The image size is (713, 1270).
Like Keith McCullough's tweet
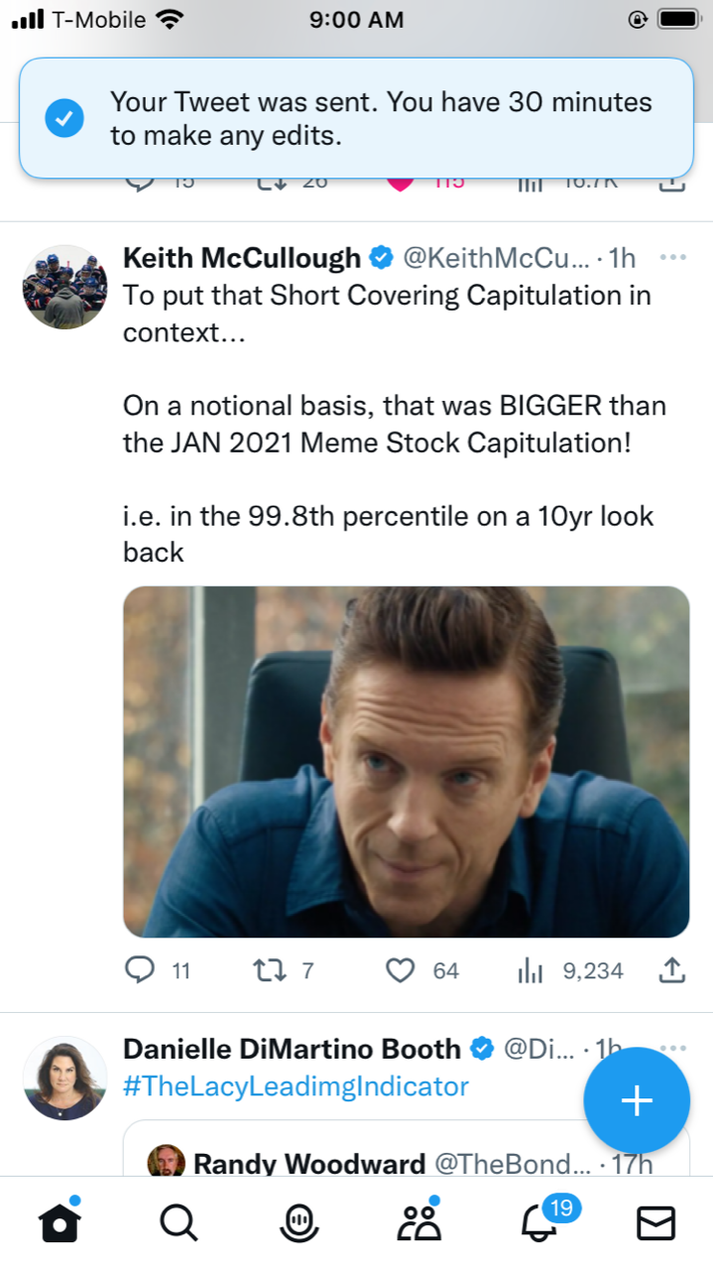(x=400, y=970)
